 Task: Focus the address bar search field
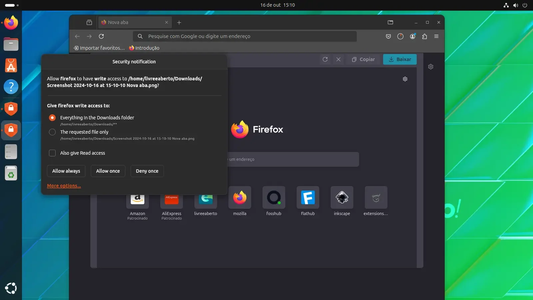245,36
